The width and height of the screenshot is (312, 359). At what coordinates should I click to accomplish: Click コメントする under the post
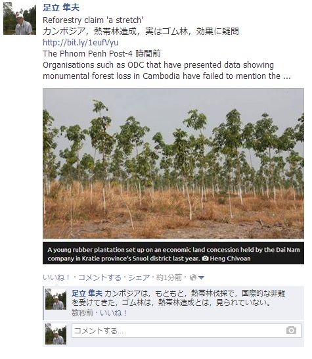pyautogui.click(x=100, y=277)
